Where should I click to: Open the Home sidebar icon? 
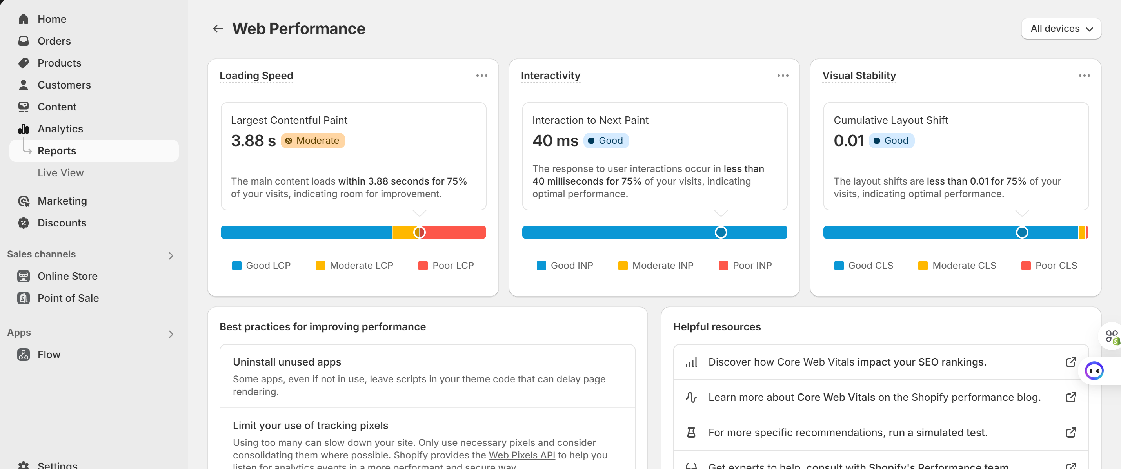point(24,19)
